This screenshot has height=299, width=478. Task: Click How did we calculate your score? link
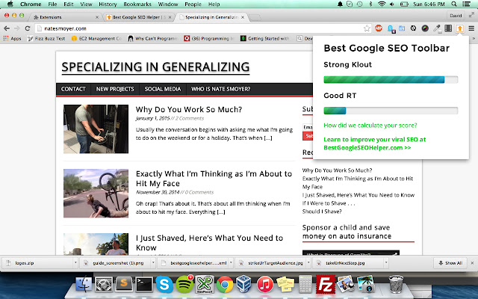[370, 126]
